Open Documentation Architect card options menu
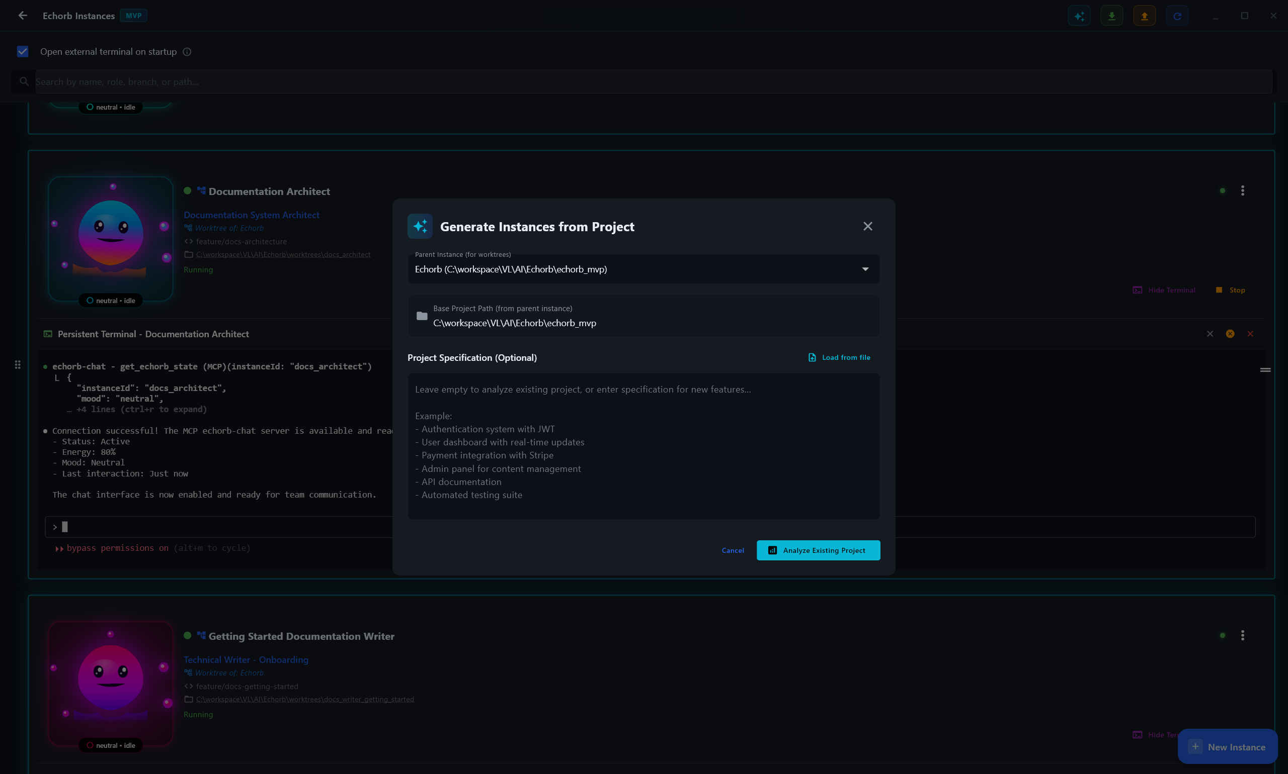Image resolution: width=1288 pixels, height=774 pixels. pos(1243,190)
